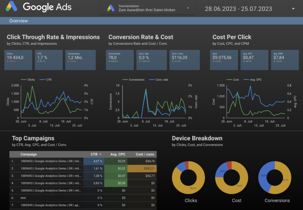Click the highlighted cost cell $882,21
303x210 pixels.
(142, 168)
